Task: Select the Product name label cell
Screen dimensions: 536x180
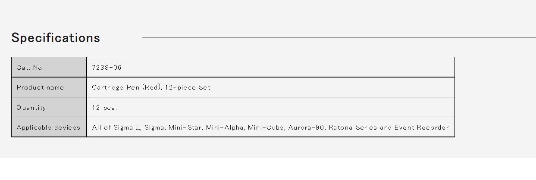Action: click(49, 87)
